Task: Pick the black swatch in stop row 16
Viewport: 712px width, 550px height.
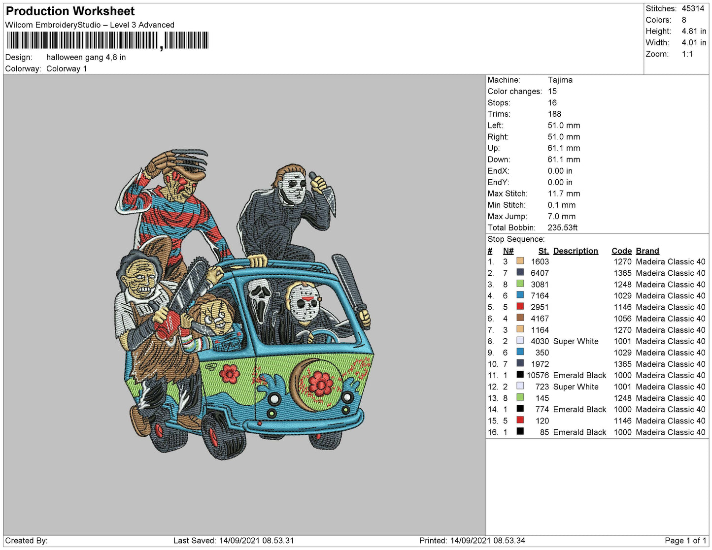Action: coord(520,431)
